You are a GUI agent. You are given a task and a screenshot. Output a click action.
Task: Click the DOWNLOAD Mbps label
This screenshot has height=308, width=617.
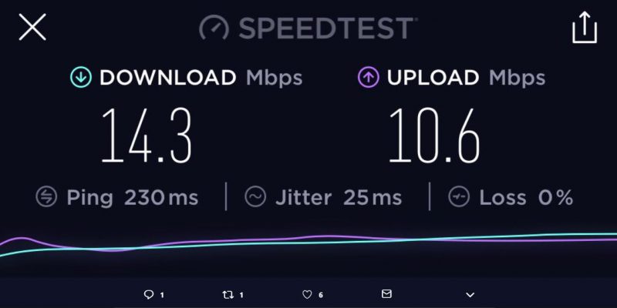tap(201, 78)
